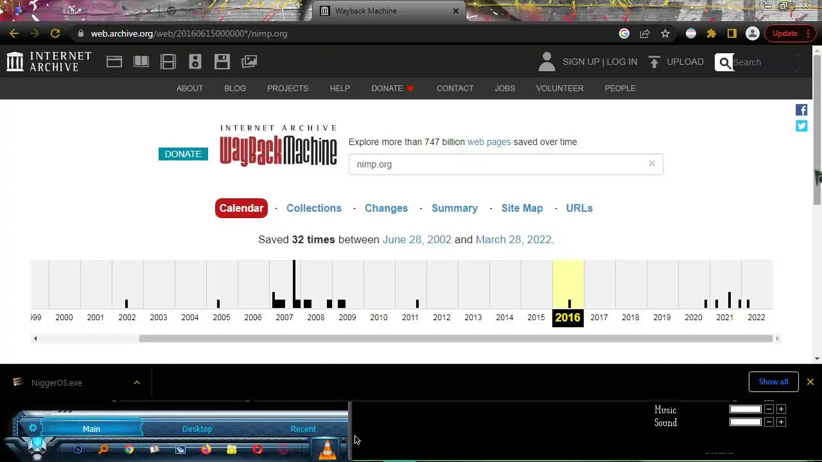
Task: Launch Firefox from the dock
Action: [206, 450]
